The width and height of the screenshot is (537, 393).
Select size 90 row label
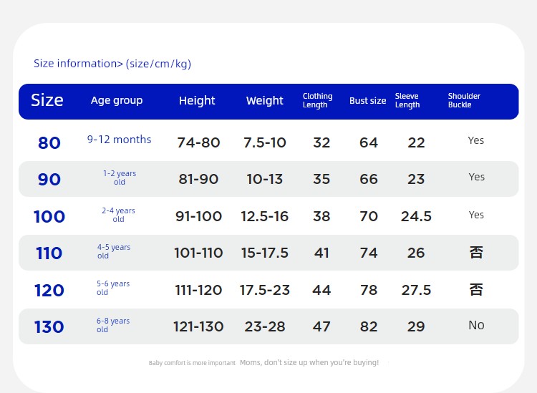[x=49, y=180]
